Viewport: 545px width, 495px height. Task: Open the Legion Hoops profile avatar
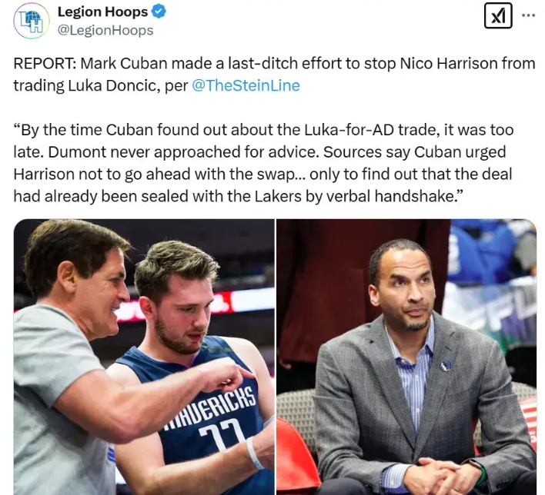pyautogui.click(x=32, y=21)
